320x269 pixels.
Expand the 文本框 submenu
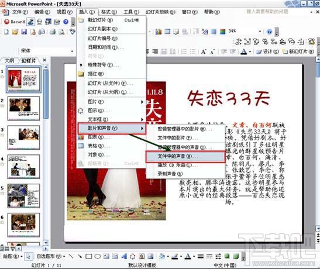click(x=111, y=119)
